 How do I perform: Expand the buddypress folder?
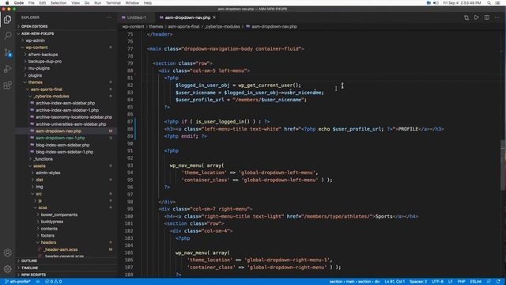(51, 222)
